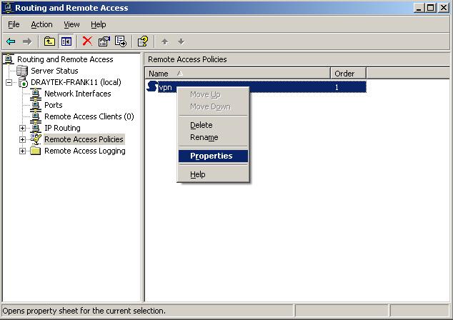Click disabled Move Down context entry
The height and width of the screenshot is (320, 453).
213,107
